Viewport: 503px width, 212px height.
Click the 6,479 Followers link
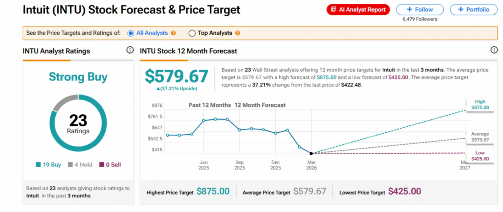(420, 19)
